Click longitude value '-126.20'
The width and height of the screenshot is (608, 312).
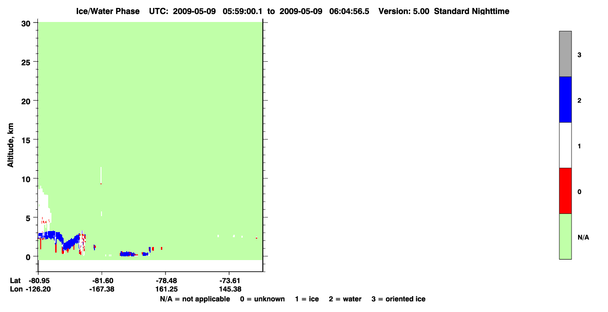[x=39, y=289]
